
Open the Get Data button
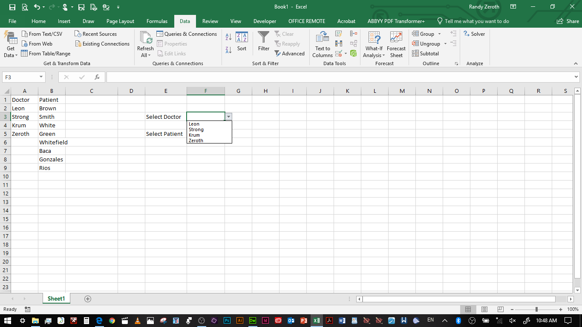coord(11,45)
